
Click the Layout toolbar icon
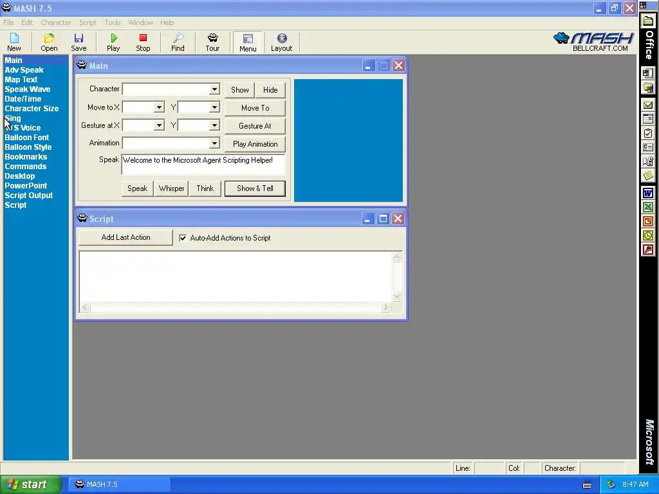tap(282, 42)
